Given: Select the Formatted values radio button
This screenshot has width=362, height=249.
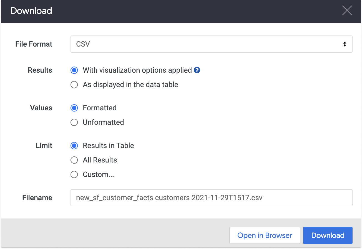Looking at the screenshot, I should coord(74,108).
